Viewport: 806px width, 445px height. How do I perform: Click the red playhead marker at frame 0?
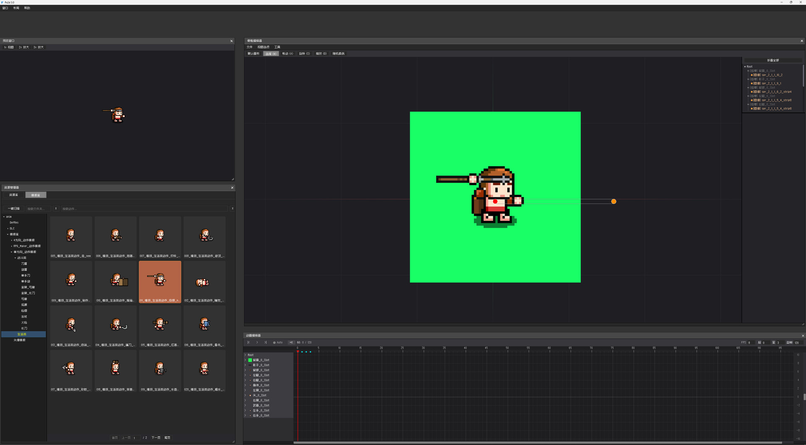click(298, 351)
